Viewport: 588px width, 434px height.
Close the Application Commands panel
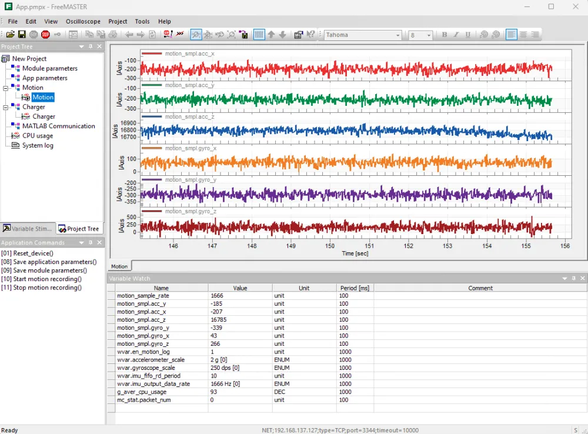pos(99,243)
